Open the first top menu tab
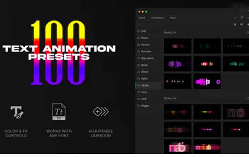The image size is (249, 157). (x=142, y=18)
